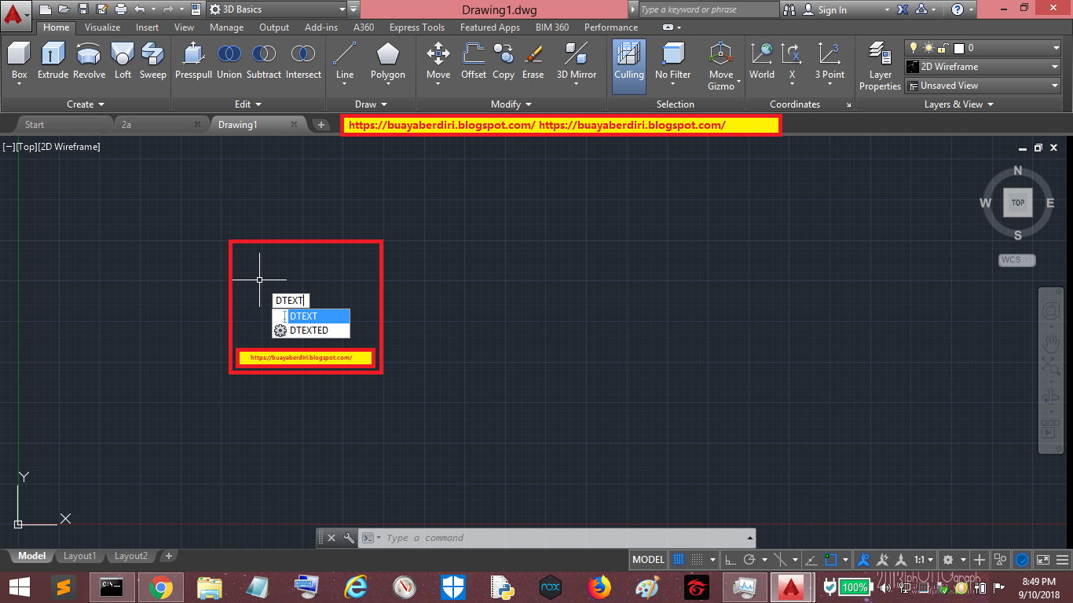
Task: Select the Extrude tool
Action: point(52,63)
